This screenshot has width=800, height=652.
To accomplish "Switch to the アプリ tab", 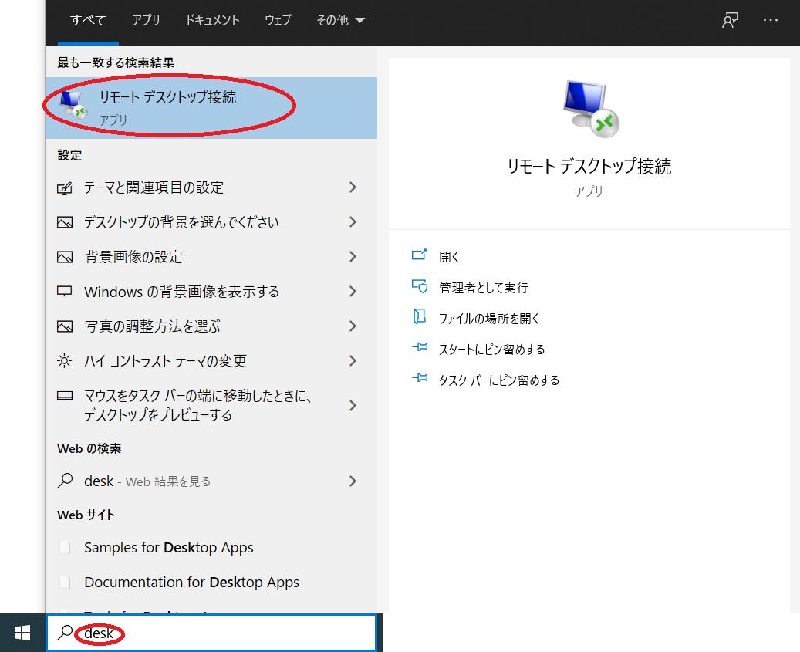I will [x=146, y=21].
